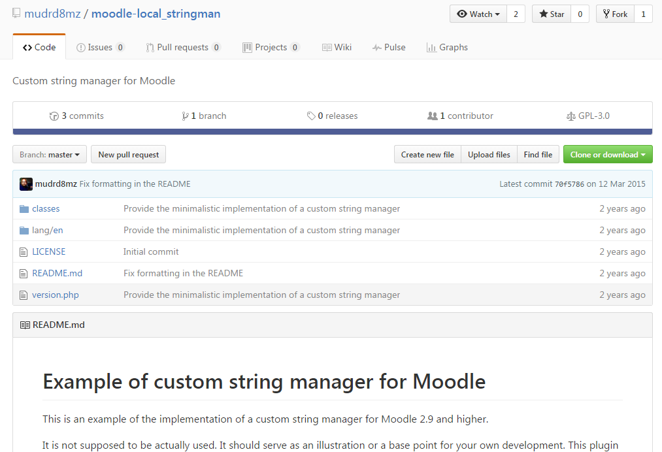Open the LICENSE file
Image resolution: width=662 pixels, height=452 pixels.
(48, 251)
